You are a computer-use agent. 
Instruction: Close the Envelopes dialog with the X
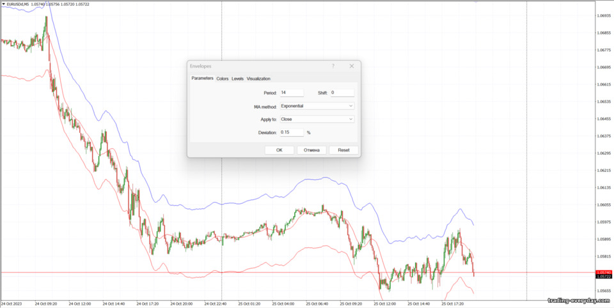(352, 66)
